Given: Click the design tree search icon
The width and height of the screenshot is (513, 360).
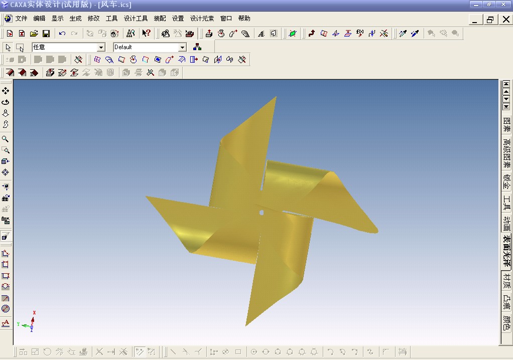Looking at the screenshot, I should click(x=131, y=33).
